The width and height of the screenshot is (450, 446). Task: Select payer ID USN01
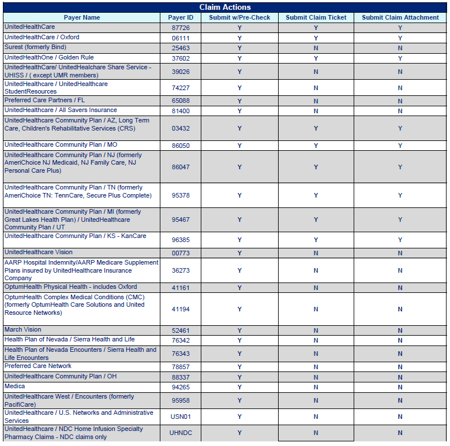click(181, 417)
